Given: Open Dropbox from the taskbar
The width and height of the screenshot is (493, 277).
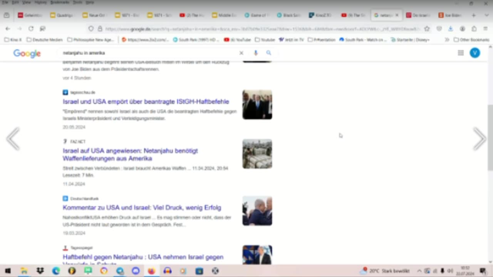Looking at the screenshot, I should [x=40, y=271].
